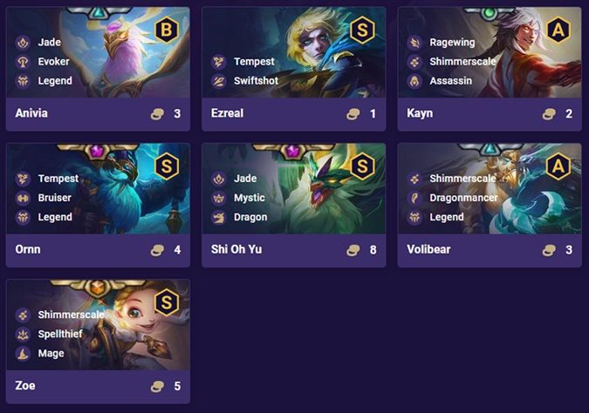
Task: Click the S tier badge on Zoe card
Action: coord(167,302)
